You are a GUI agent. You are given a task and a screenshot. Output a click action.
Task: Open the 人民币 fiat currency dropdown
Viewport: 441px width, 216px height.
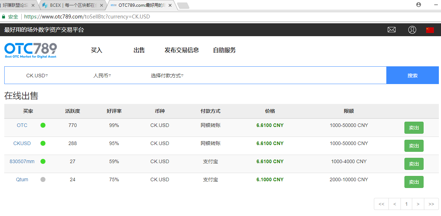[102, 76]
